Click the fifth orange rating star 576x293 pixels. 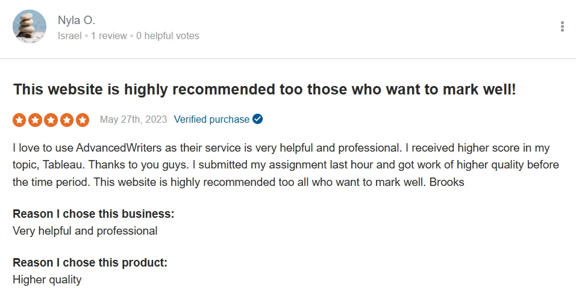click(83, 120)
